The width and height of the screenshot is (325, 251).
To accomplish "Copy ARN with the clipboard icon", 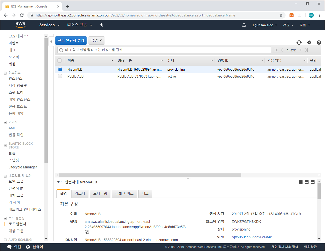I will (x=87, y=232).
